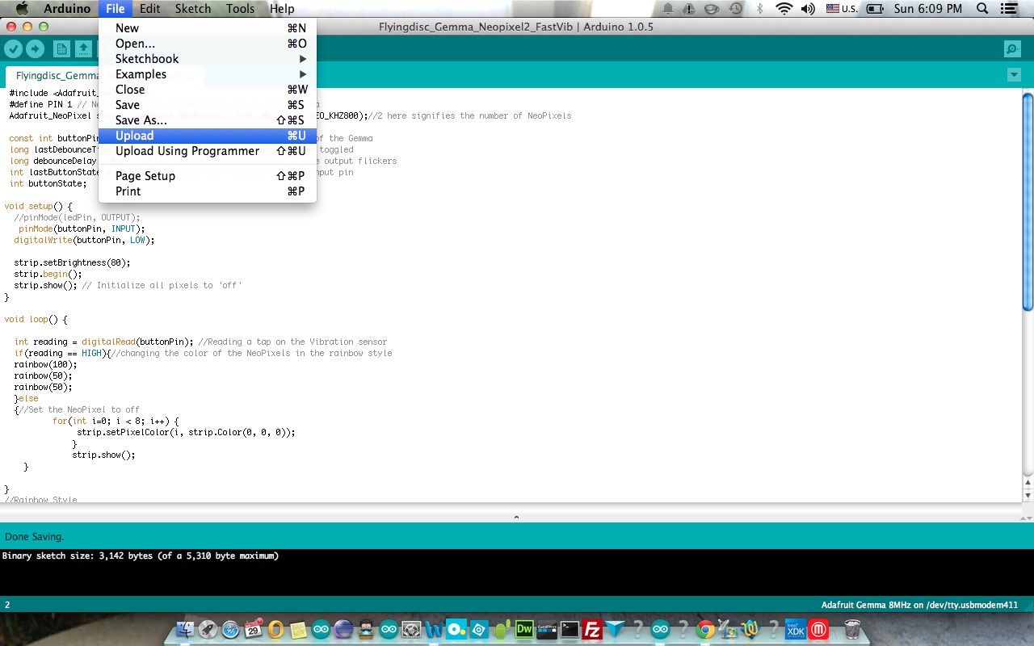Open the Tools menu
This screenshot has width=1034, height=646.
click(x=240, y=9)
